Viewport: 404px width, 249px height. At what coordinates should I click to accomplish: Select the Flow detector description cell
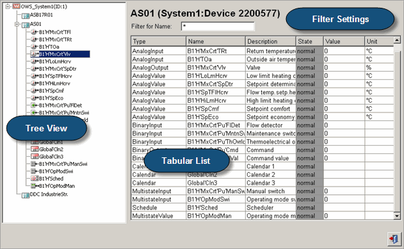tap(270, 125)
